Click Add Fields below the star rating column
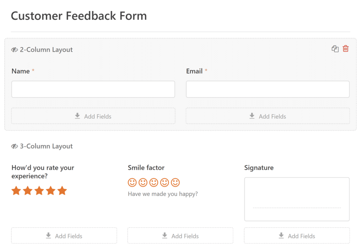The width and height of the screenshot is (361, 251). (x=64, y=236)
